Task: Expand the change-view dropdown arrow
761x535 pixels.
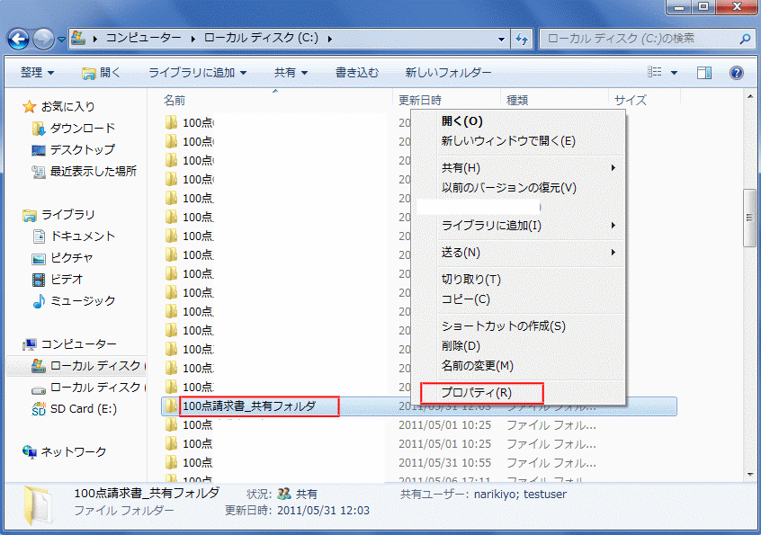Action: tap(672, 72)
